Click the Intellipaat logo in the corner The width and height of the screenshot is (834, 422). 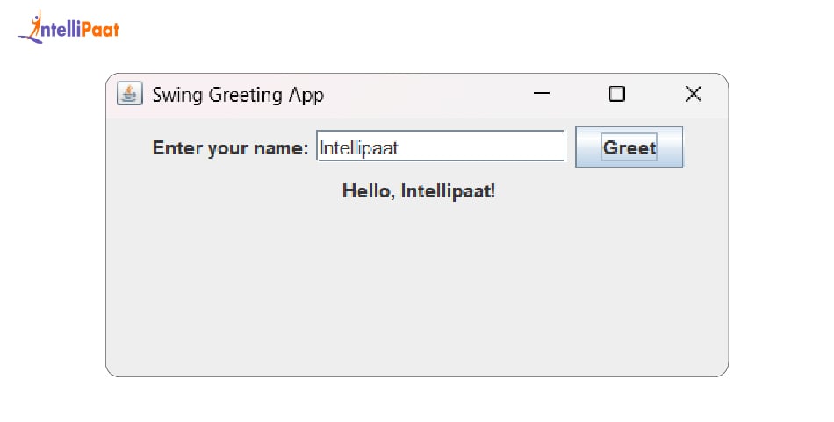click(x=68, y=26)
